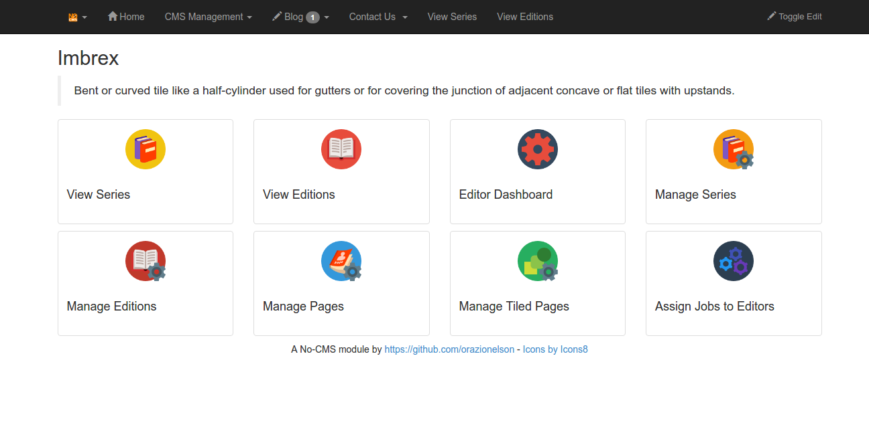This screenshot has height=431, width=869.
Task: Click the pencil icon next to Blog
Action: tap(276, 17)
